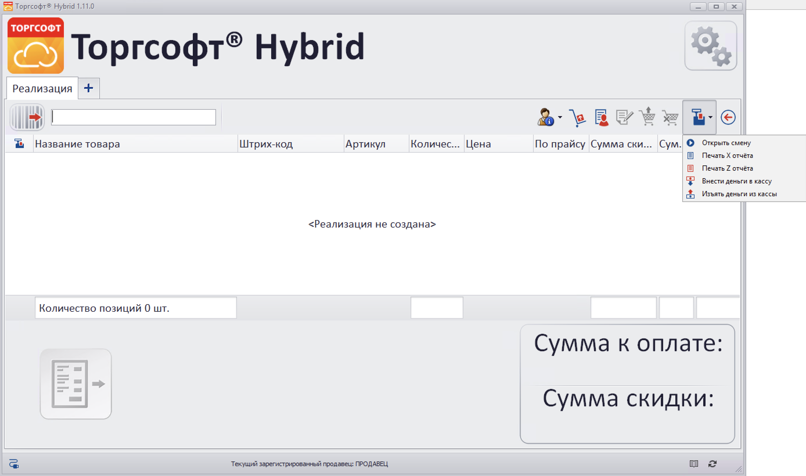Screen dimensions: 806x476
Task: Select Печать Z отчёта menu item
Action: pyautogui.click(x=744, y=168)
